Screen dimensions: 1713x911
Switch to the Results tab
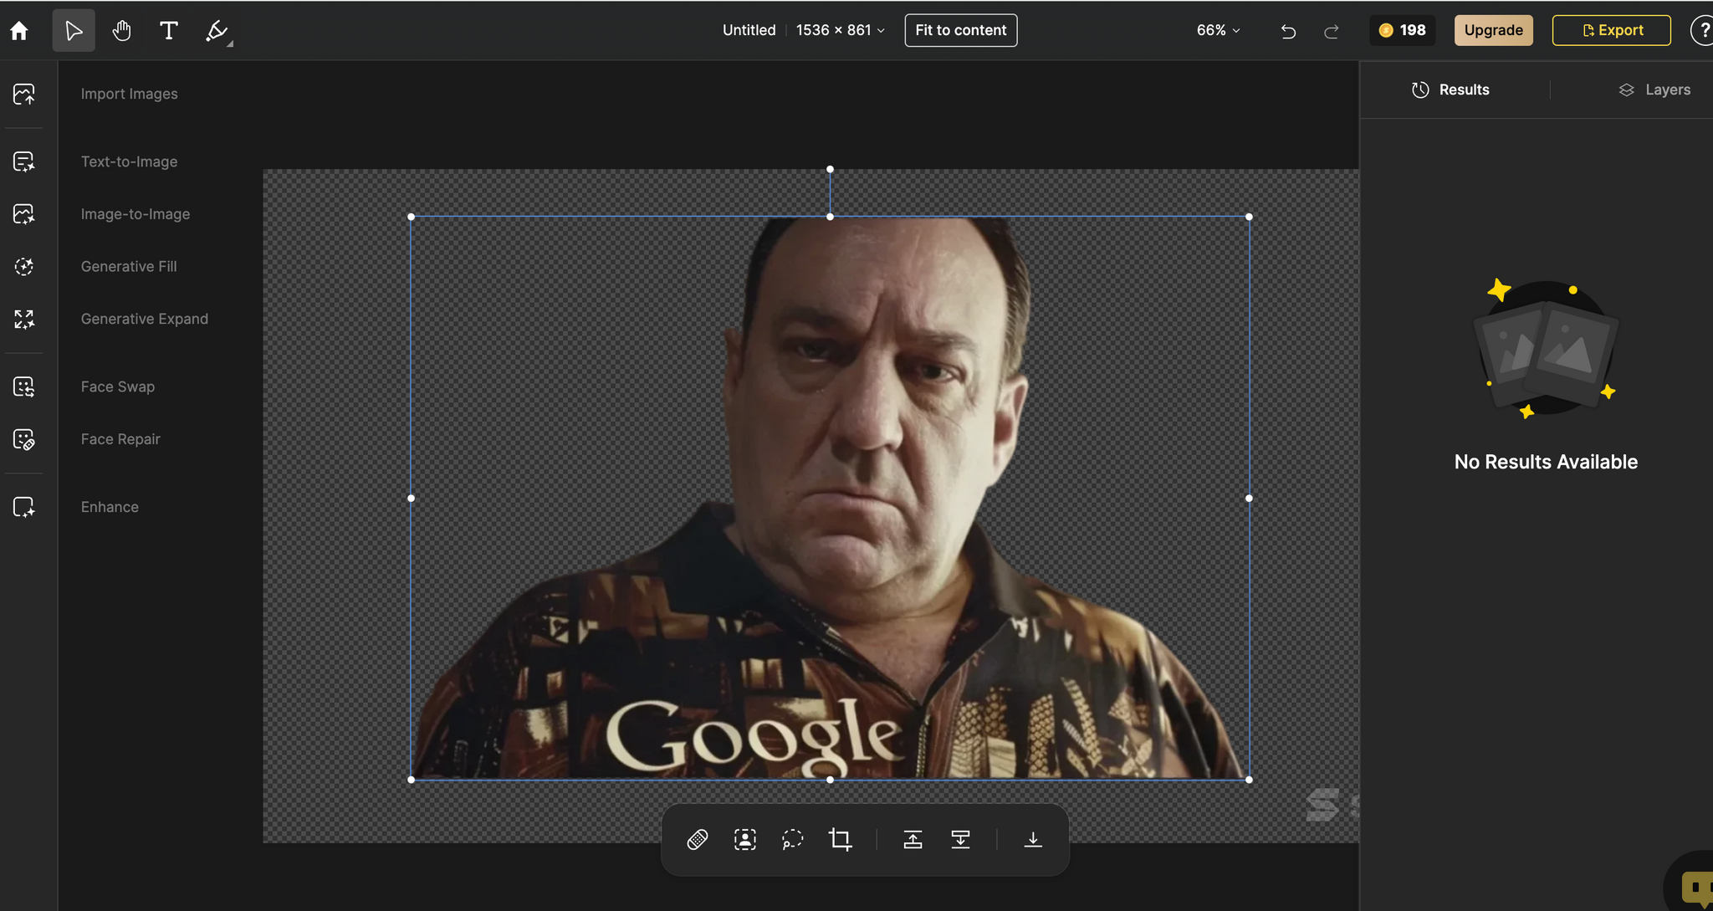pos(1450,90)
